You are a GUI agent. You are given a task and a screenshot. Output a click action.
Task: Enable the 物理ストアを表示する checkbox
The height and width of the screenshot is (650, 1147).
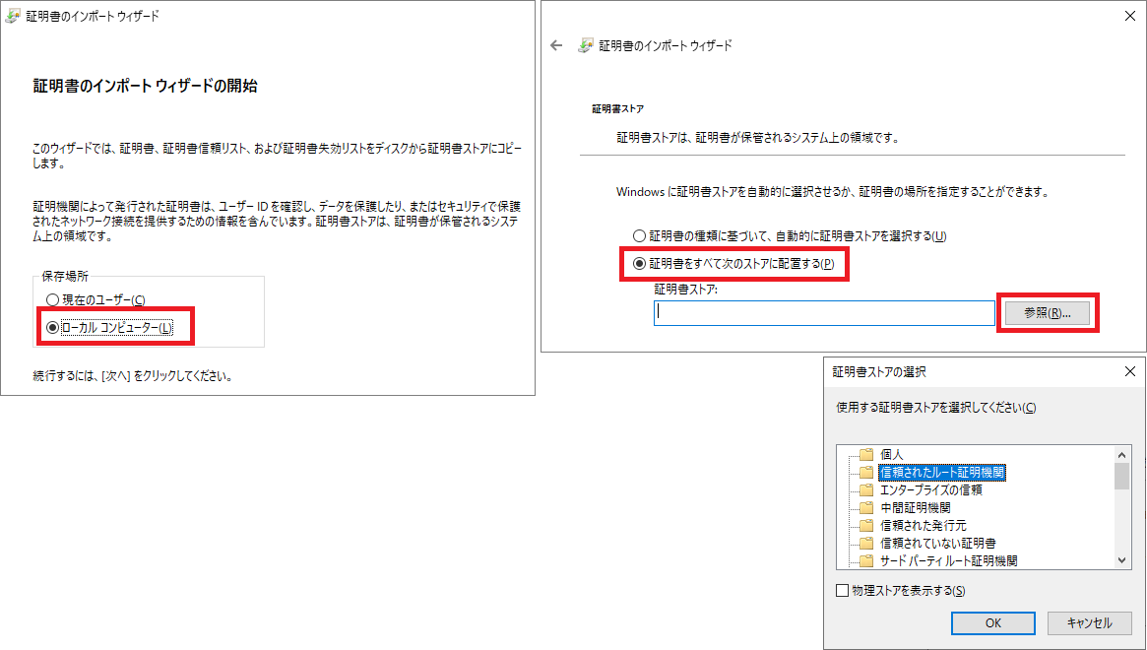[x=842, y=591]
